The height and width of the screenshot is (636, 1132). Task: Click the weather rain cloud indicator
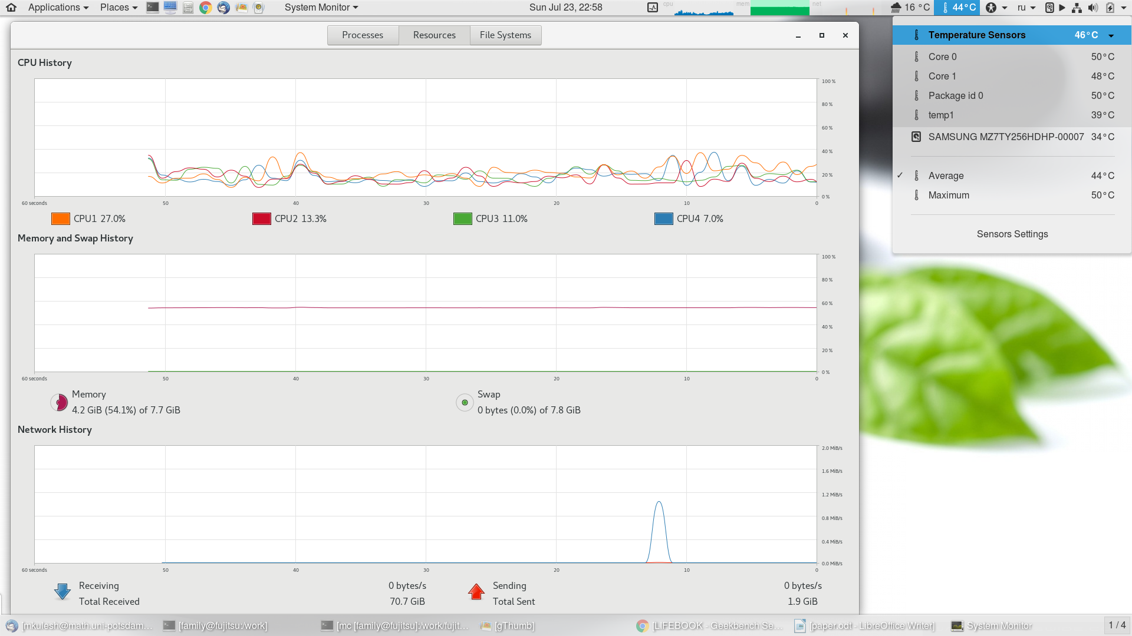point(896,8)
